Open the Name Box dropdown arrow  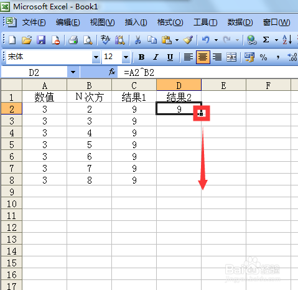(73, 72)
